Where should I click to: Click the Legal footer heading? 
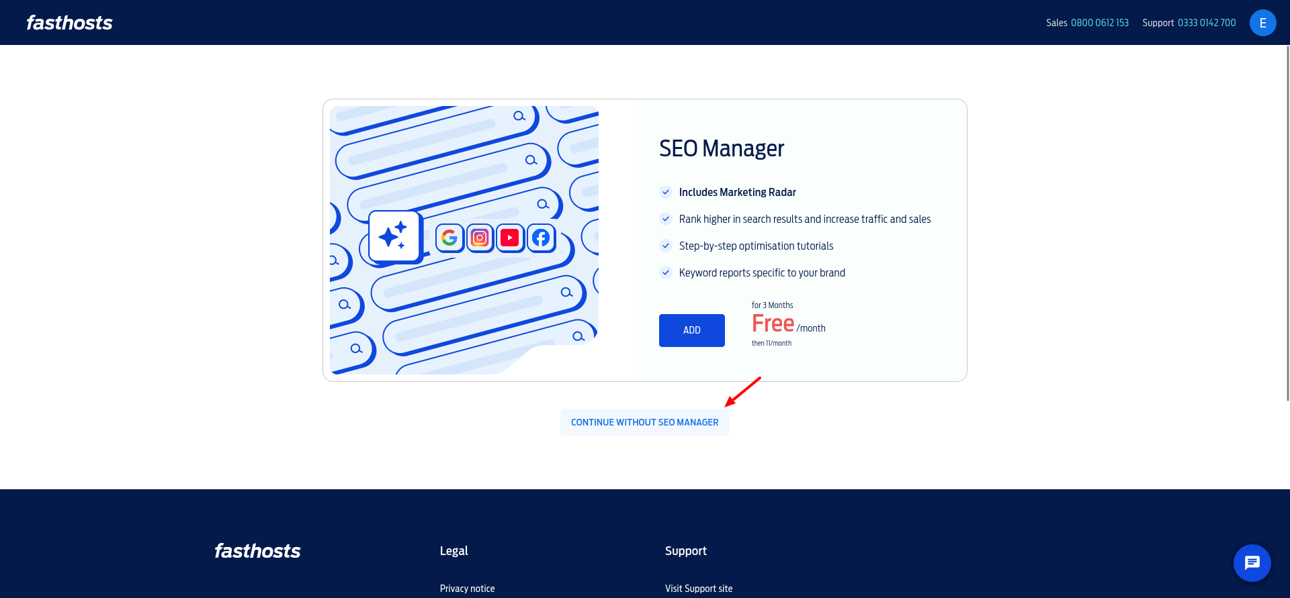pyautogui.click(x=454, y=551)
